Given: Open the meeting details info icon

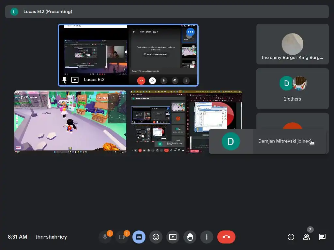Looking at the screenshot, I should click(291, 237).
